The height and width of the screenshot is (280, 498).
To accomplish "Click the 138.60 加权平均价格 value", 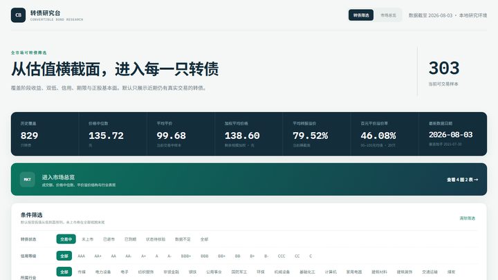I will click(242, 136).
